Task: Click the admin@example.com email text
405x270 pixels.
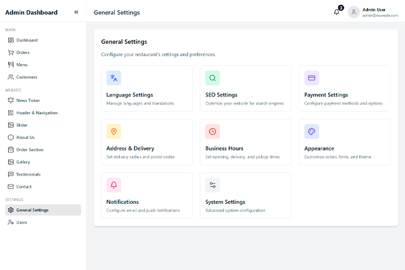Action: (x=380, y=16)
